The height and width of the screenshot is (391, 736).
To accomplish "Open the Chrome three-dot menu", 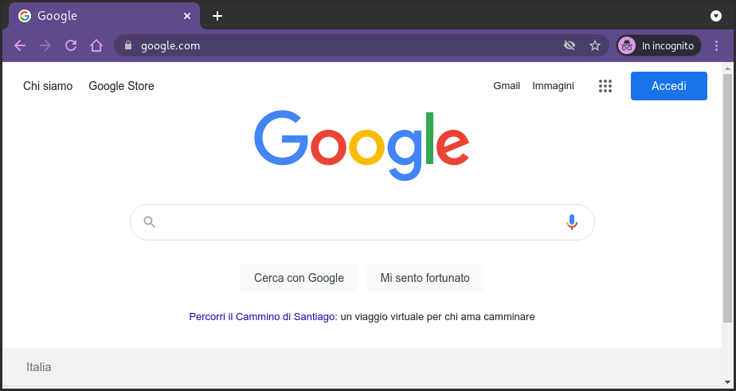I will click(716, 45).
